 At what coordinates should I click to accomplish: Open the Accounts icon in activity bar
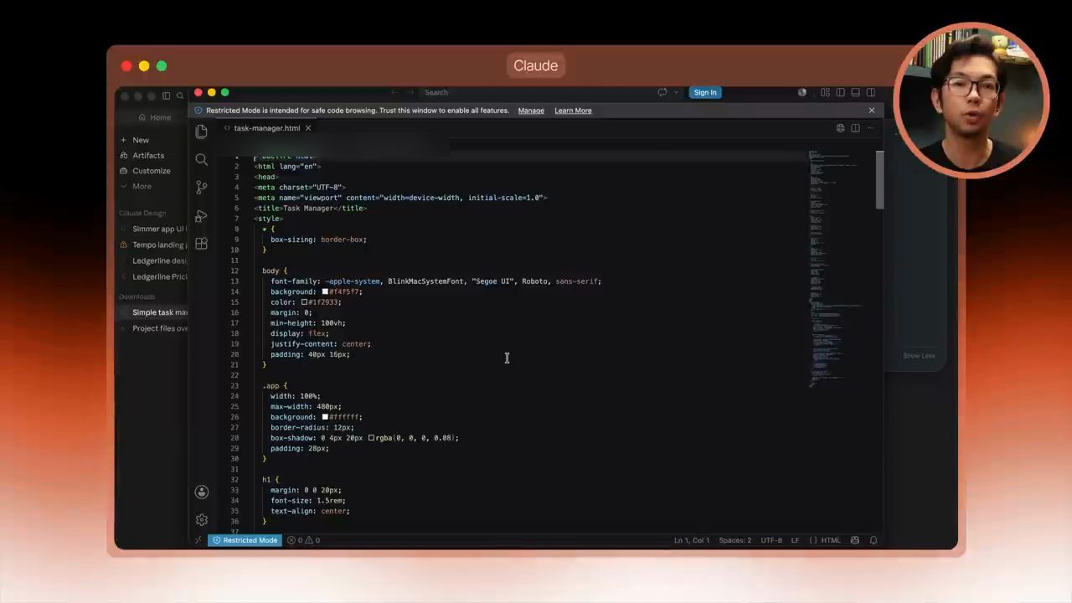pyautogui.click(x=201, y=492)
